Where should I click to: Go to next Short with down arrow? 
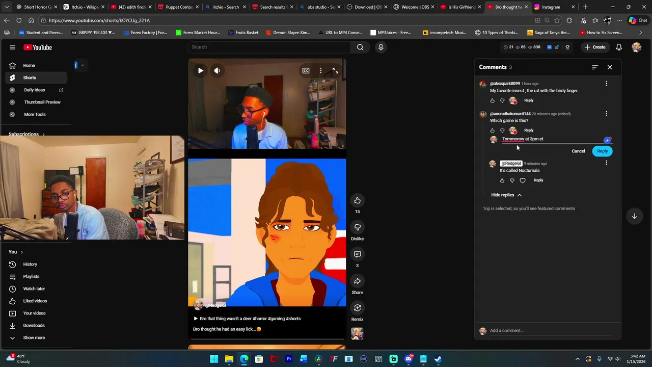[634, 216]
